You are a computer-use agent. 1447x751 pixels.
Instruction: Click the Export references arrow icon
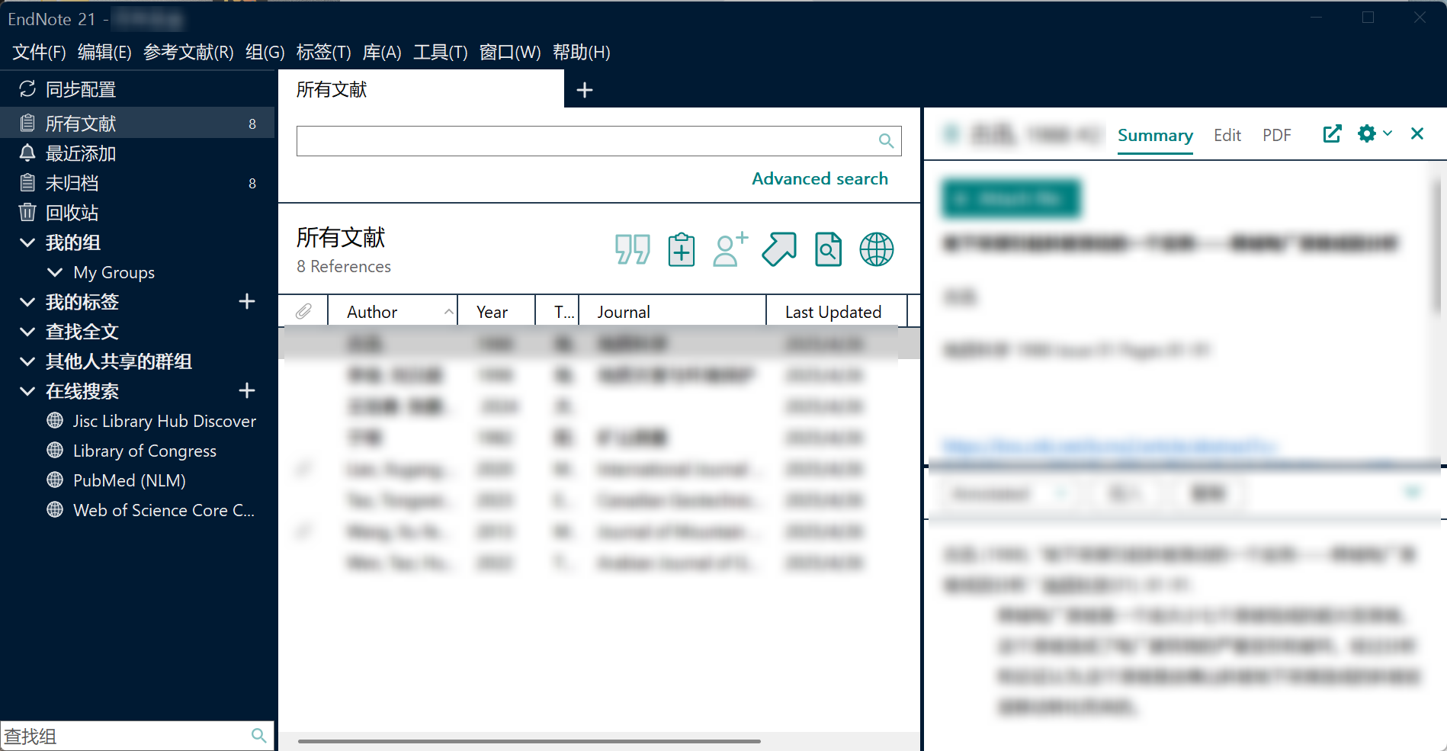click(x=779, y=249)
